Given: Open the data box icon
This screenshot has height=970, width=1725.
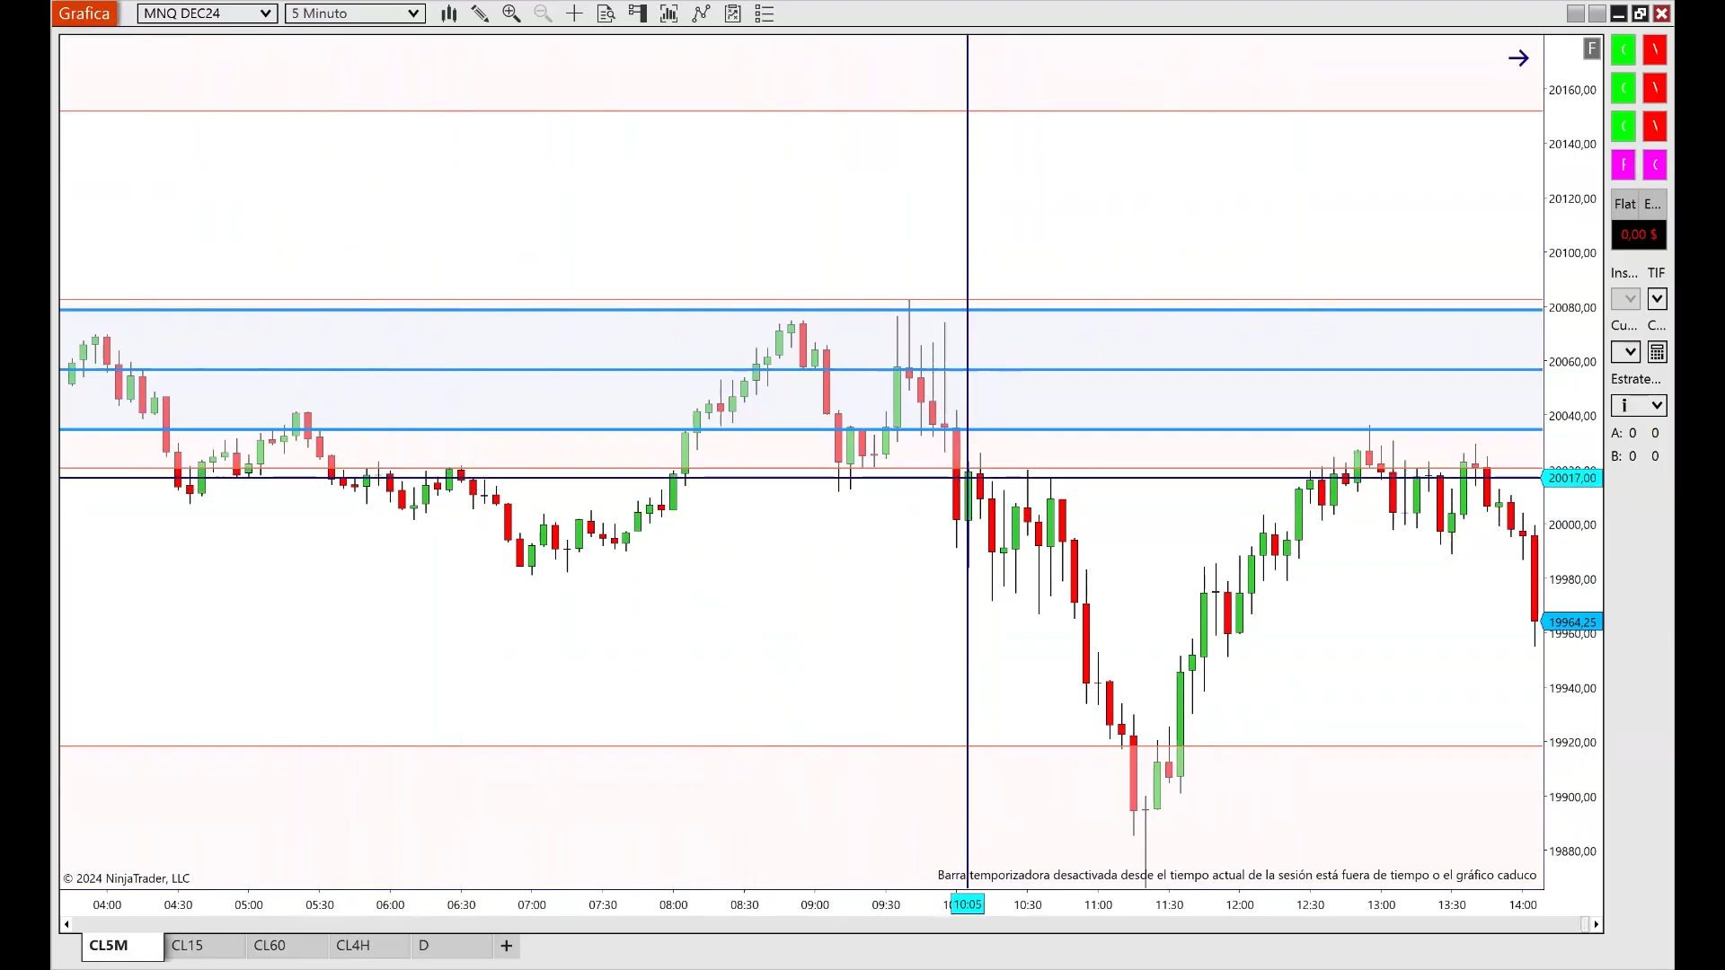Looking at the screenshot, I should click(606, 13).
